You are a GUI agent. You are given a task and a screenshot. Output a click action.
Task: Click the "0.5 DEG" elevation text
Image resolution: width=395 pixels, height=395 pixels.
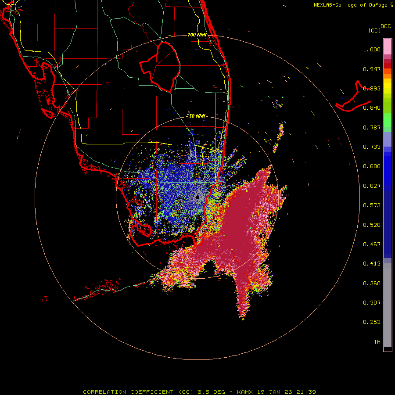pos(211,392)
